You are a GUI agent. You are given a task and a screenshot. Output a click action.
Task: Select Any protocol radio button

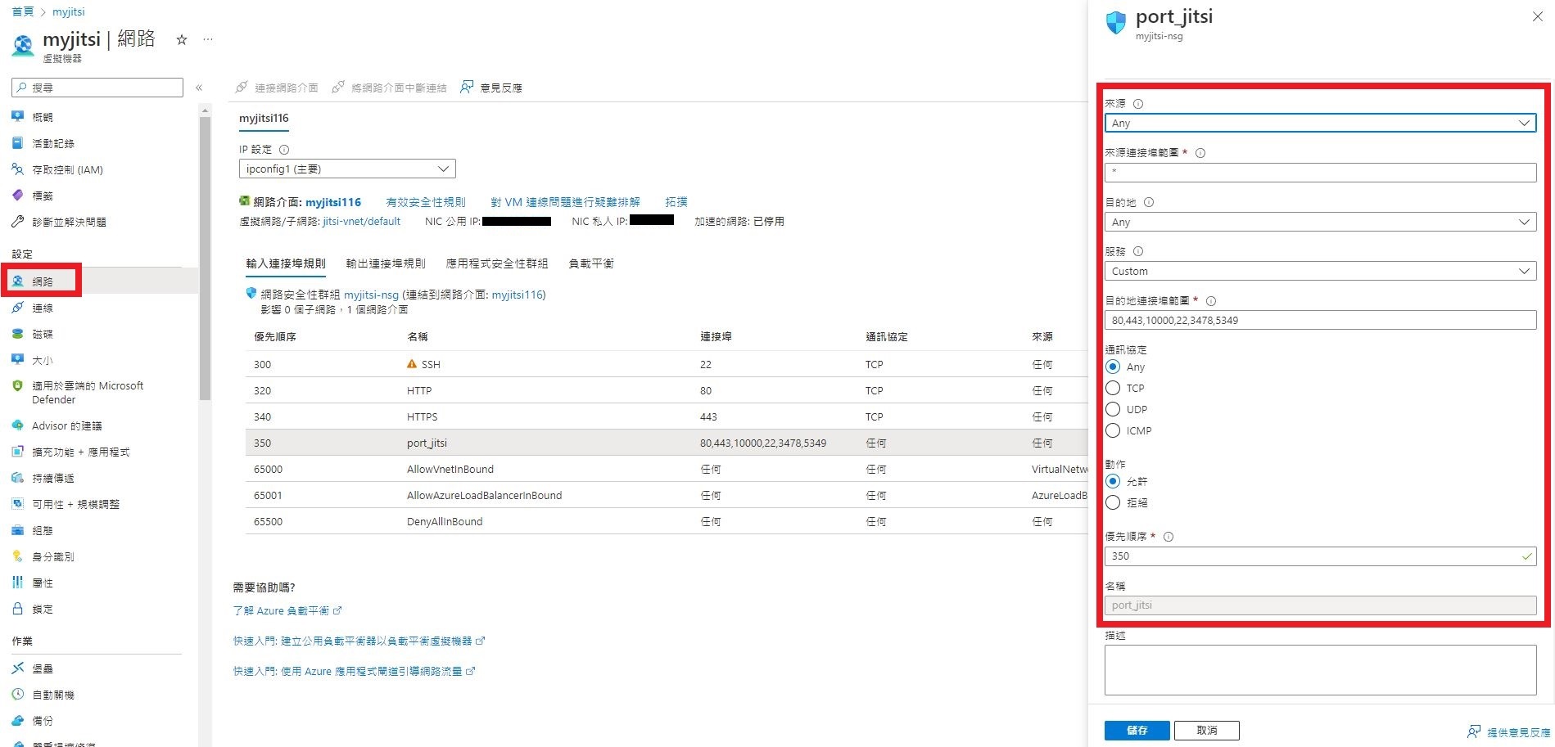click(1113, 367)
